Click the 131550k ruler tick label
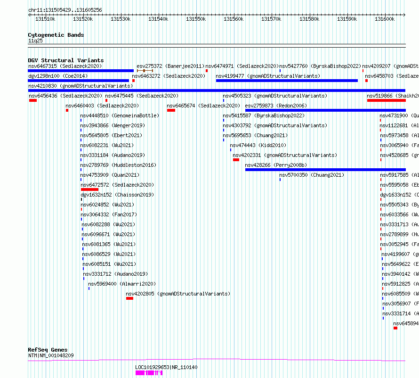 point(196,19)
